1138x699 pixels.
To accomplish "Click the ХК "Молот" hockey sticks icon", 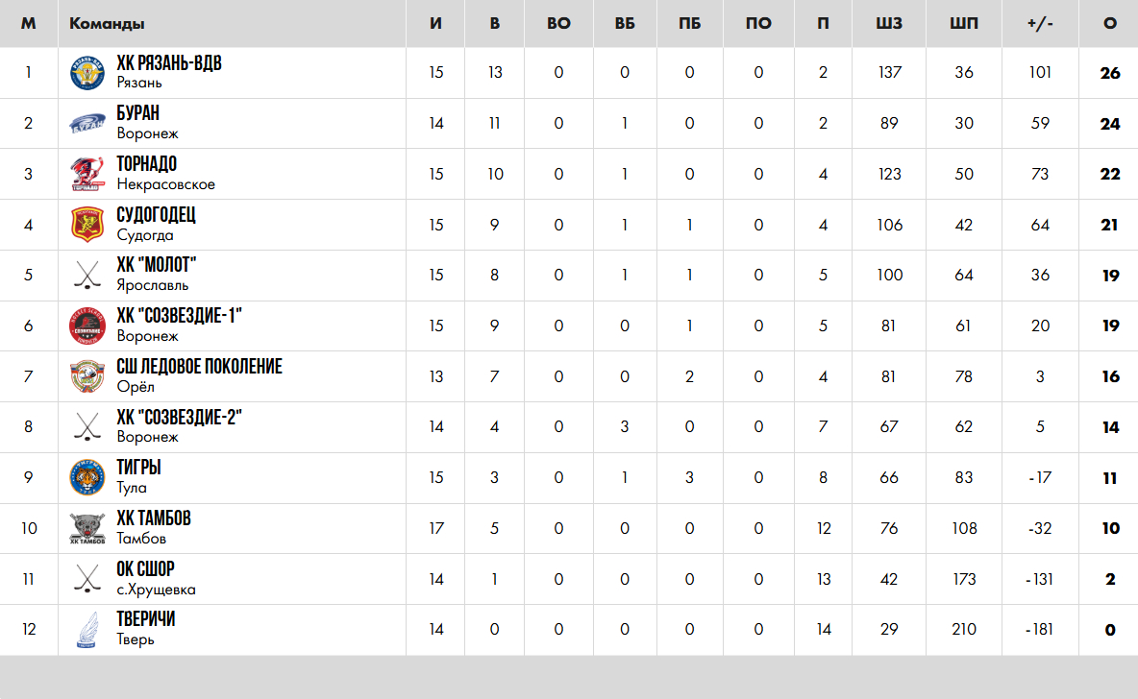I will pyautogui.click(x=87, y=276).
